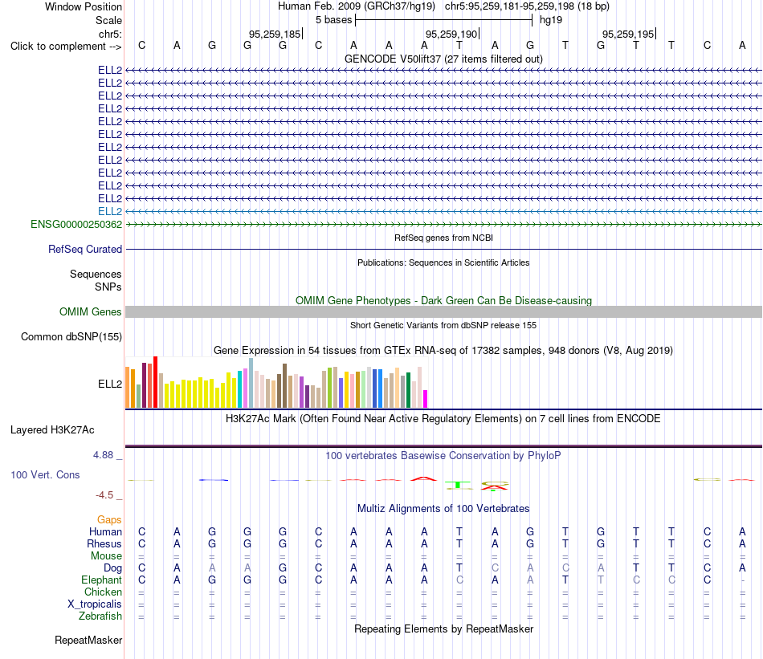The image size is (763, 659).
Task: Open 'Publications: Sequences in Scientific Articles' title
Action: (443, 262)
